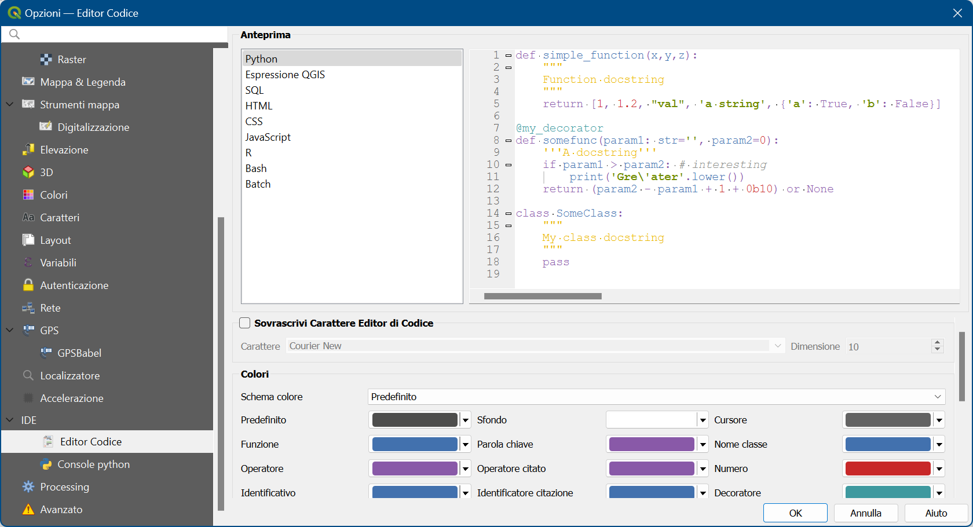Click the Console python icon
Image resolution: width=973 pixels, height=527 pixels.
[46, 464]
